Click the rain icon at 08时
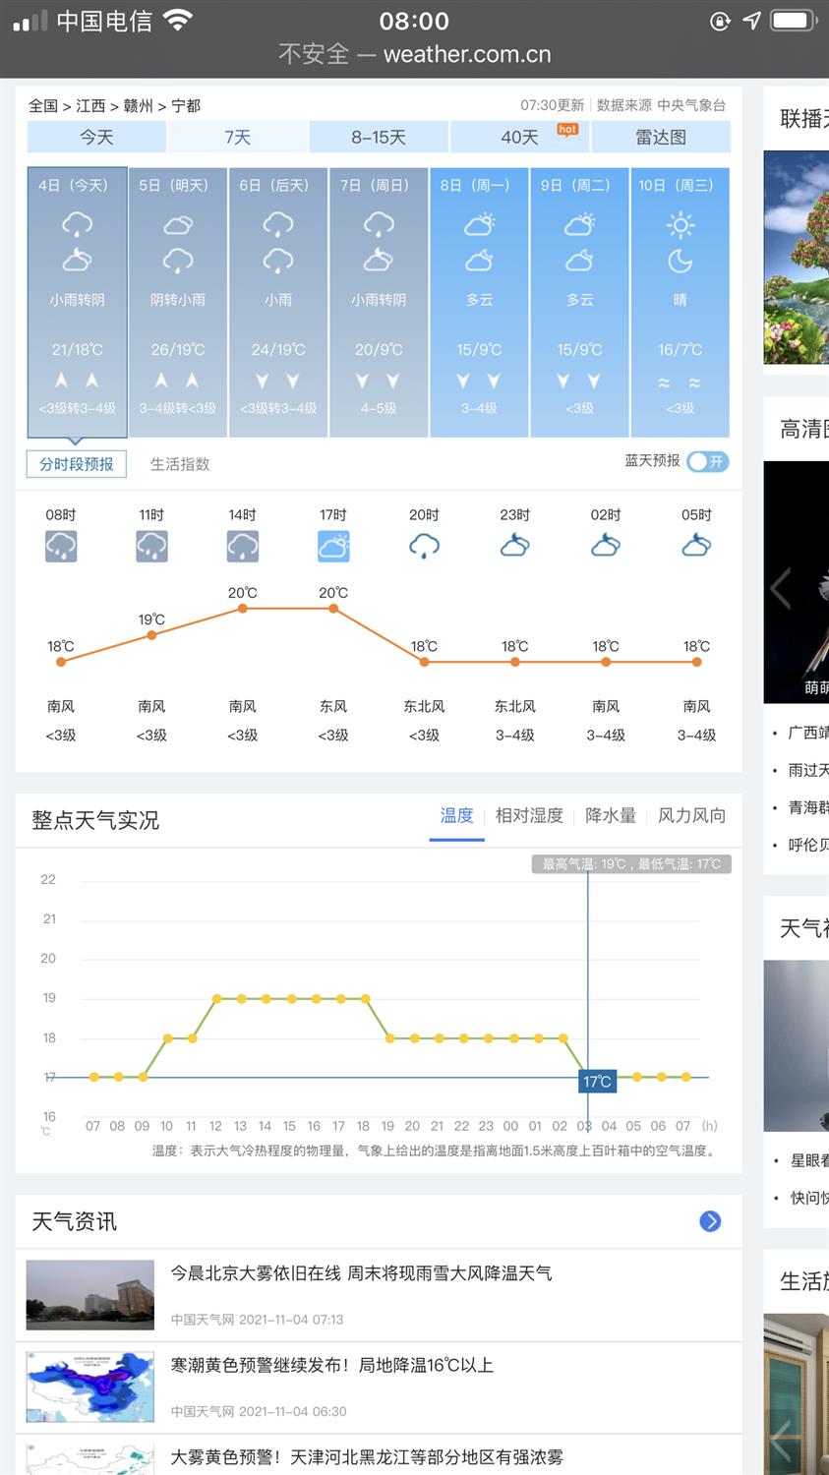Image resolution: width=829 pixels, height=1475 pixels. click(61, 546)
